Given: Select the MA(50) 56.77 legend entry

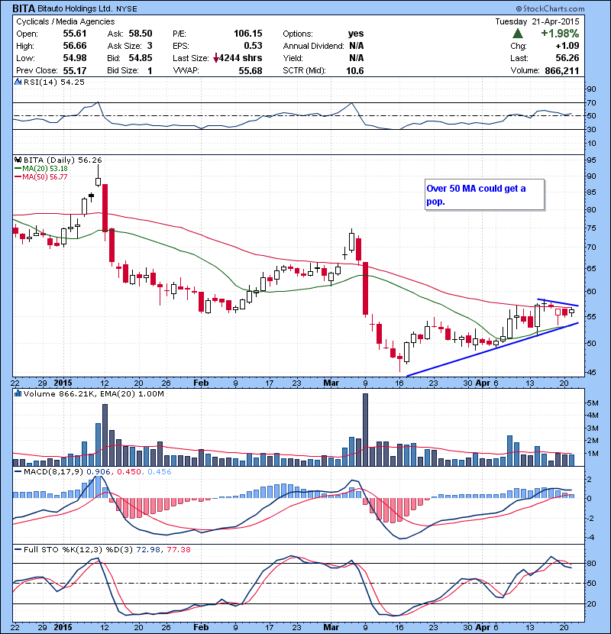Looking at the screenshot, I should tap(41, 176).
